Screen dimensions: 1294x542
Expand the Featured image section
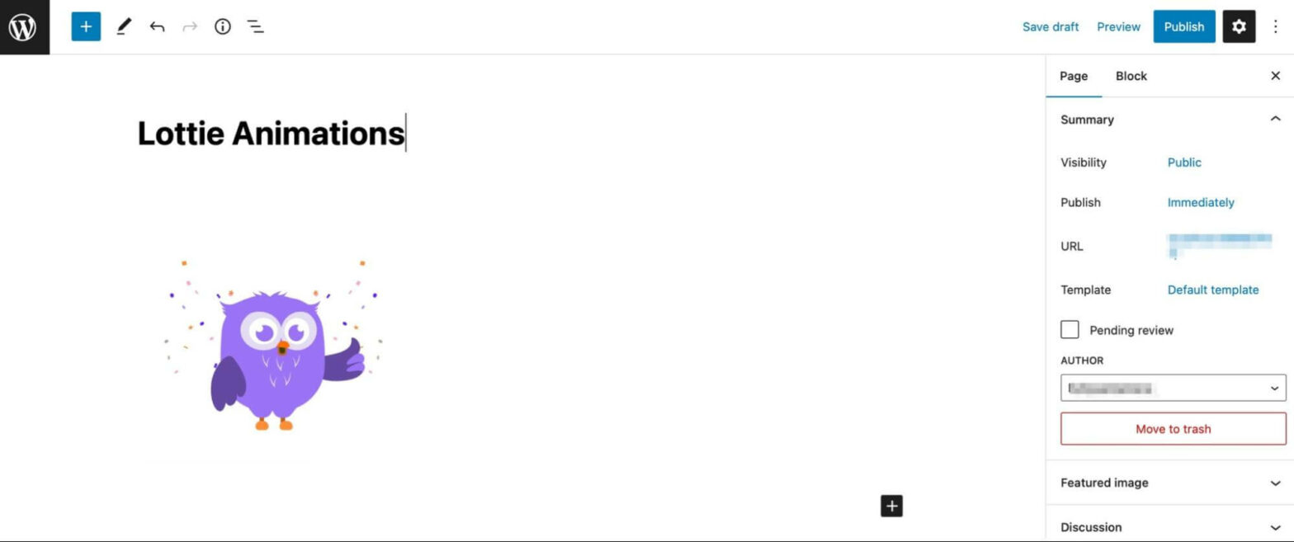(x=1276, y=483)
